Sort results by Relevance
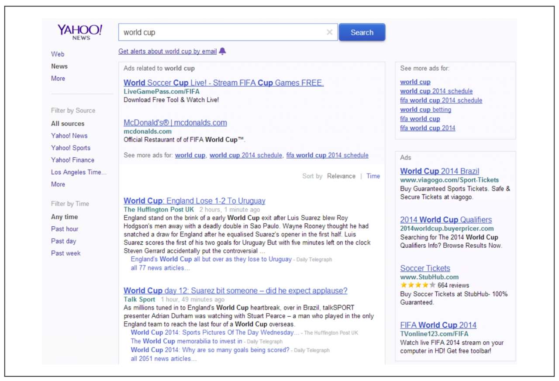 tap(341, 176)
